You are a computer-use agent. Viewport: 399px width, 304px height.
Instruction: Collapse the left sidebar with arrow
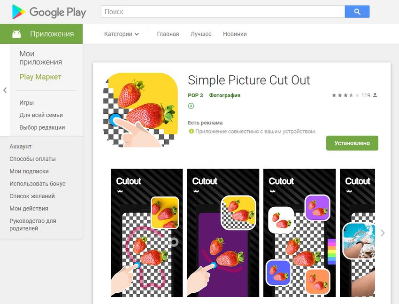[5, 90]
